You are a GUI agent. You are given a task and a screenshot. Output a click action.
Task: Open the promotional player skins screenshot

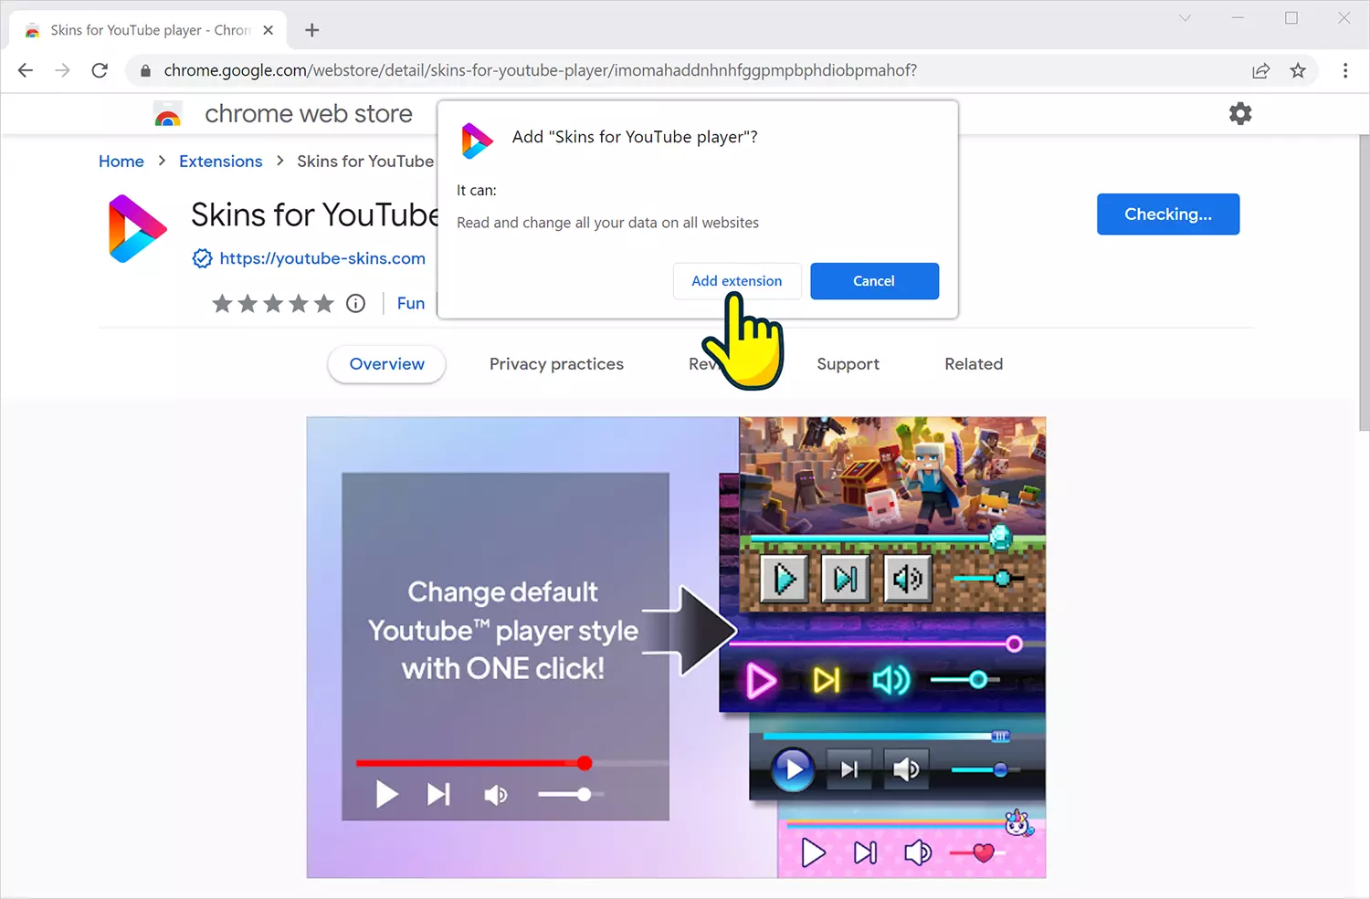click(x=676, y=647)
